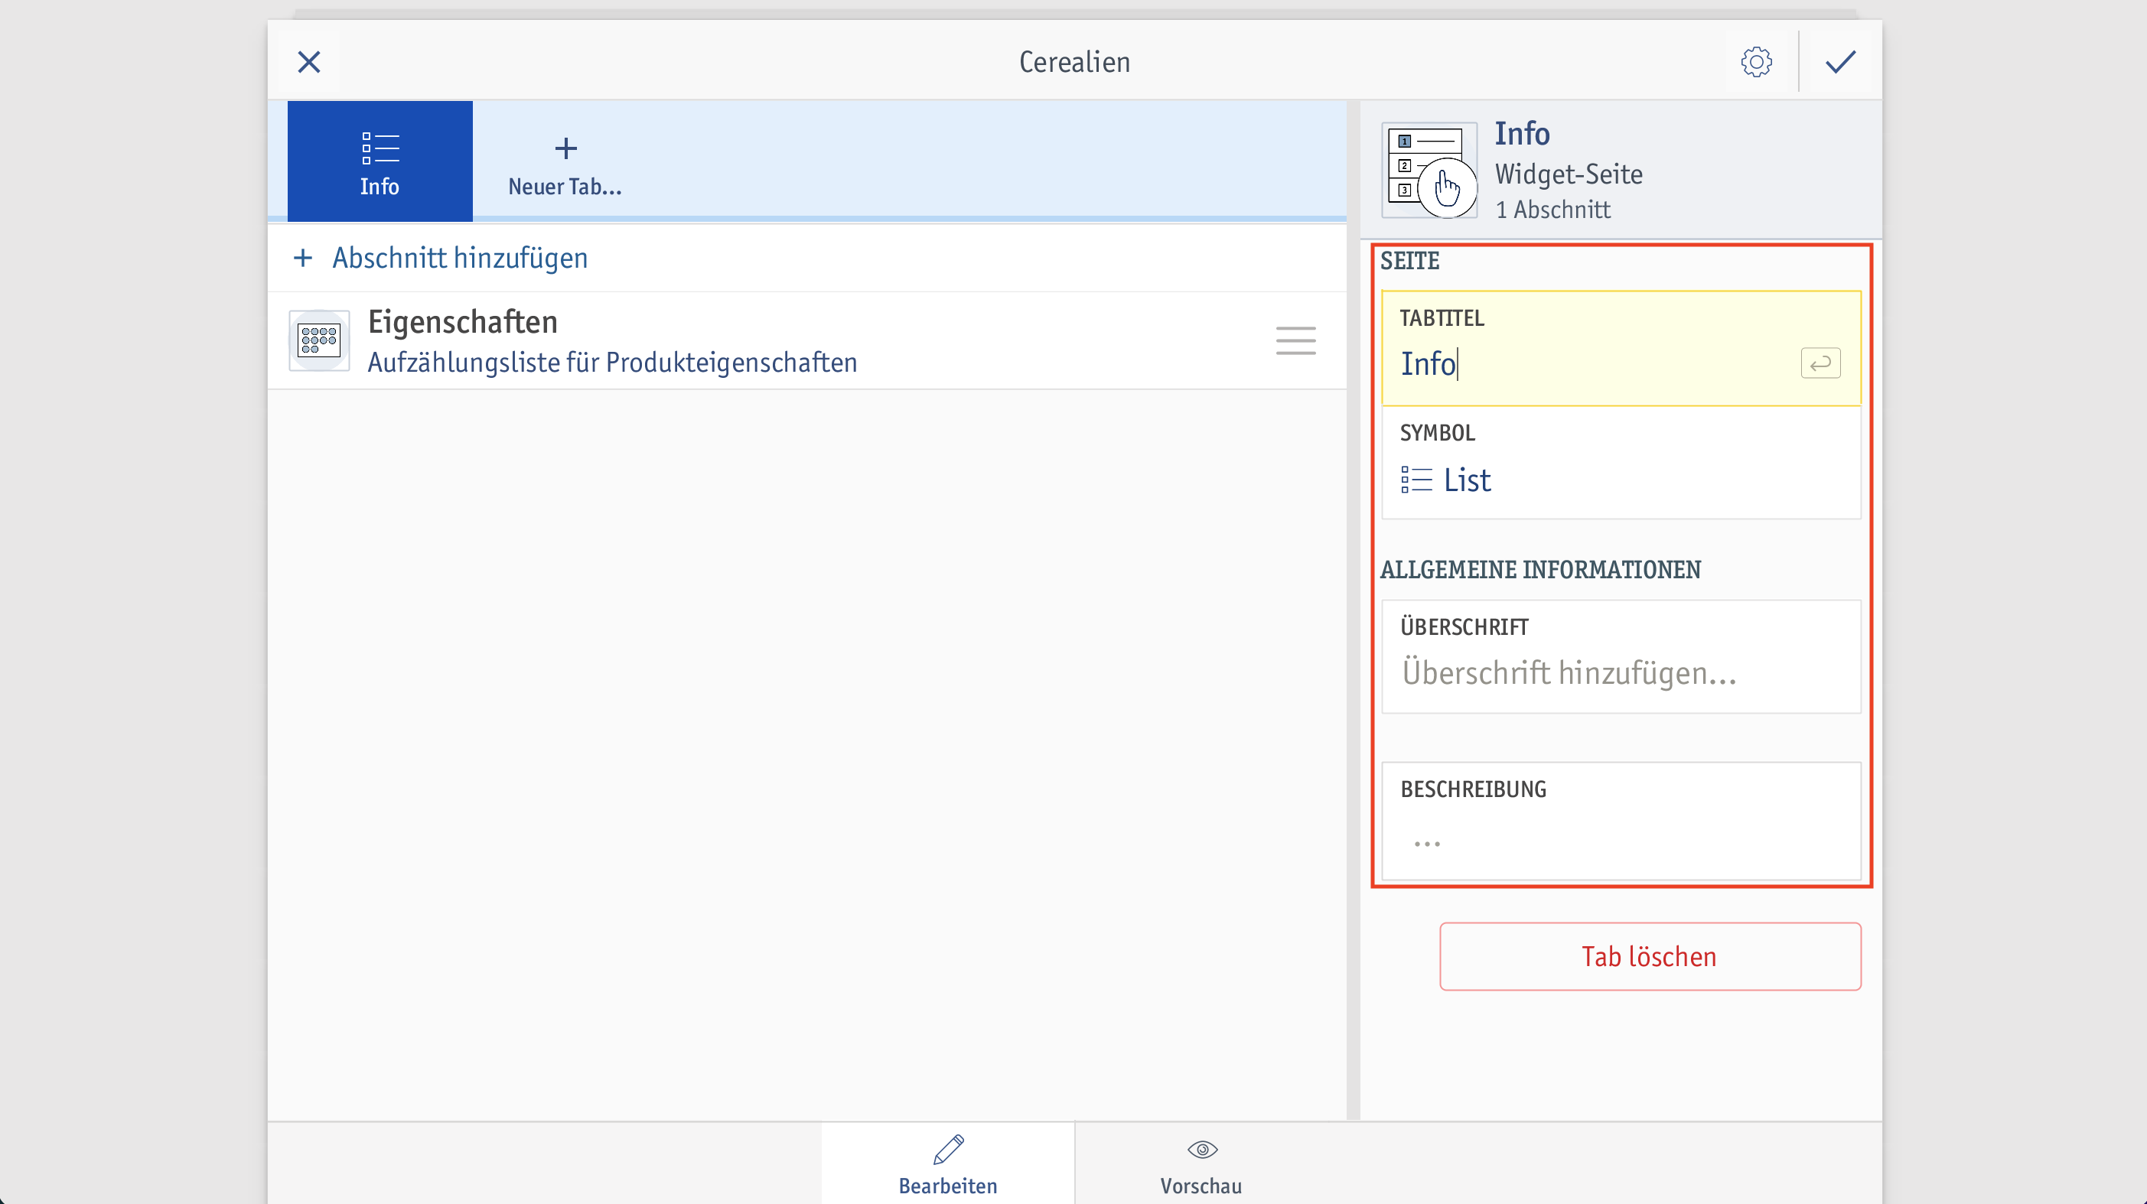Open the Symbol picker showing List

tap(1621, 463)
